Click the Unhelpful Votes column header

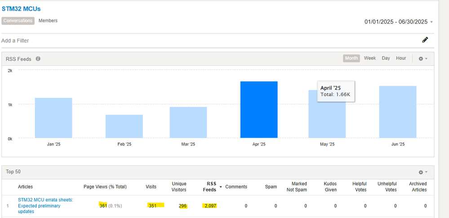[387, 187]
